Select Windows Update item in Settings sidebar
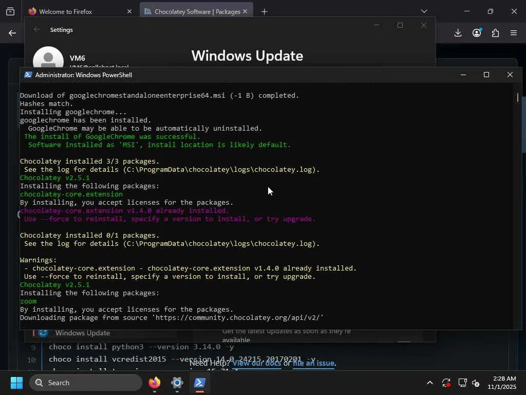The width and height of the screenshot is (526, 395). click(83, 333)
